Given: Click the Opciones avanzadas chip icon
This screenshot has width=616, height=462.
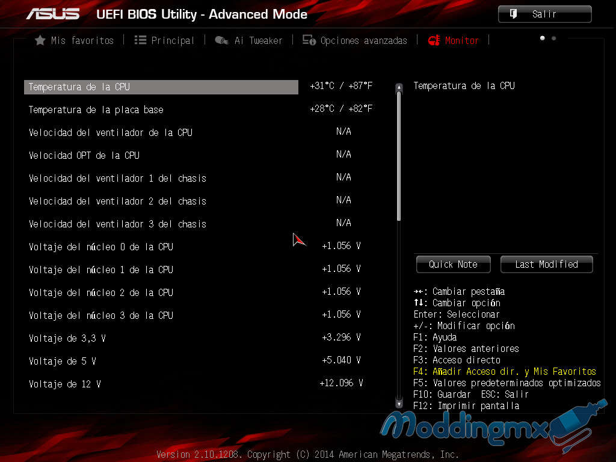Looking at the screenshot, I should click(309, 40).
